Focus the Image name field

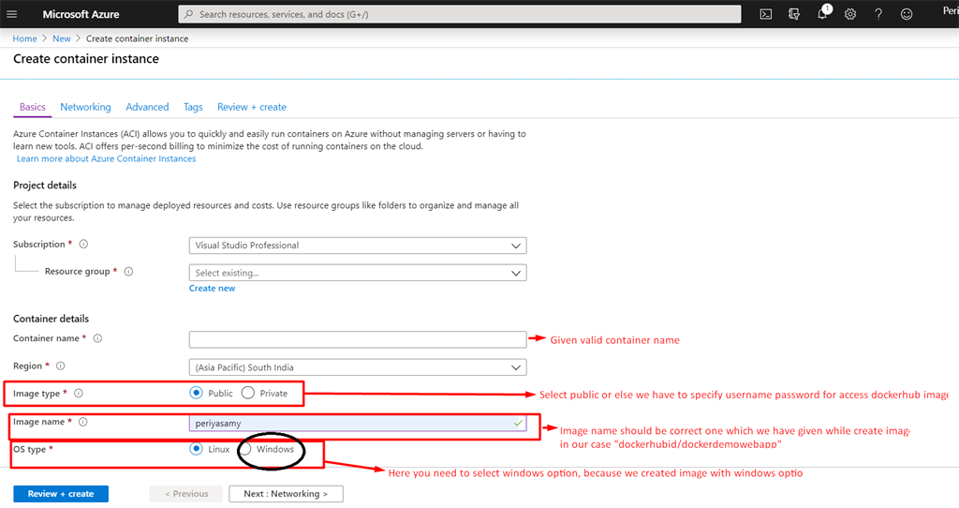point(358,423)
